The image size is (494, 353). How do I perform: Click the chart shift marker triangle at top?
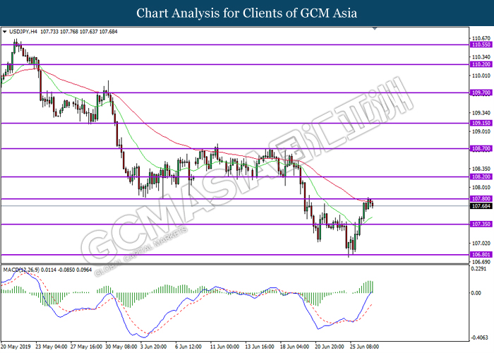pos(375,28)
